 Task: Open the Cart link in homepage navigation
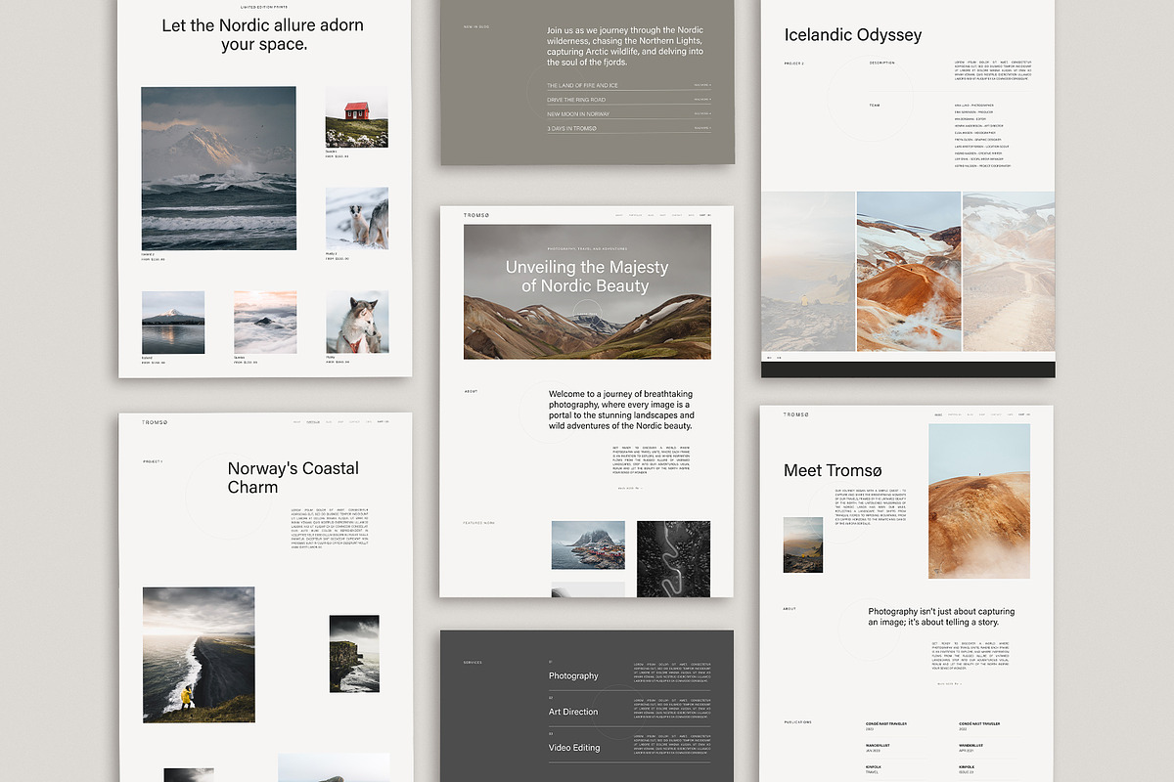[x=703, y=215]
